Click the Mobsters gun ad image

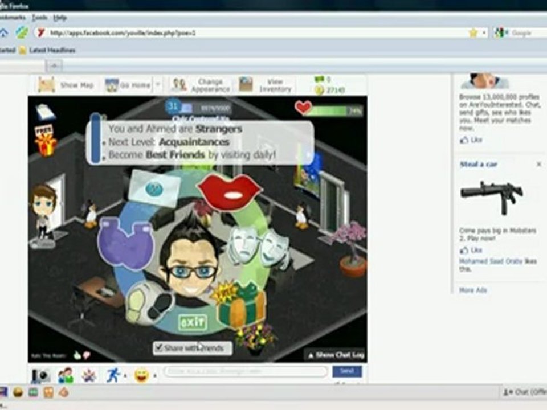tap(492, 196)
